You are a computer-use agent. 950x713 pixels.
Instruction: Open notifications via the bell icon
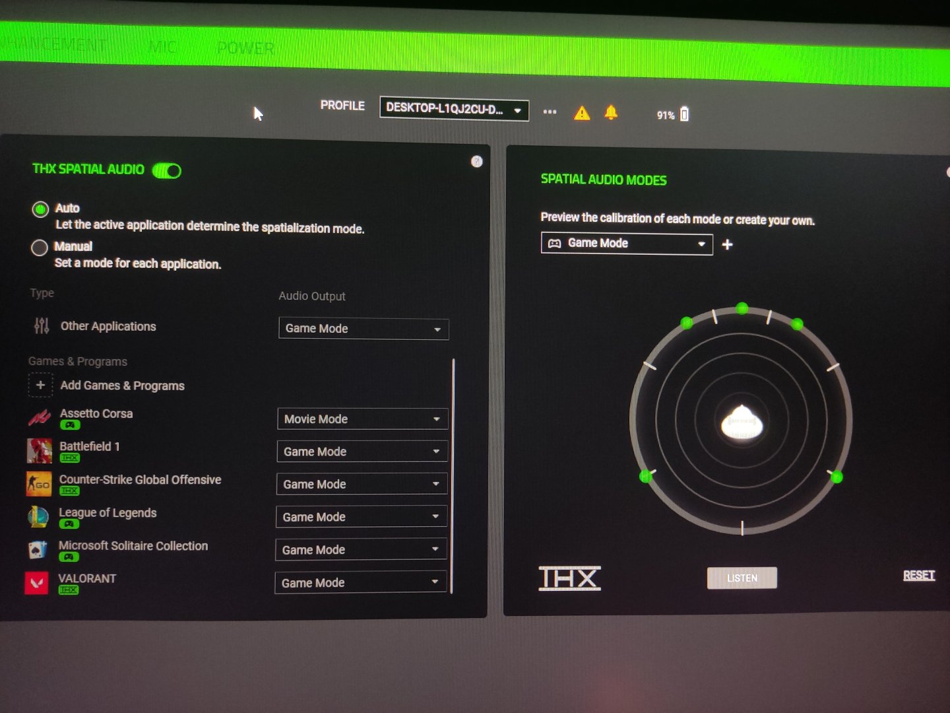[x=612, y=113]
